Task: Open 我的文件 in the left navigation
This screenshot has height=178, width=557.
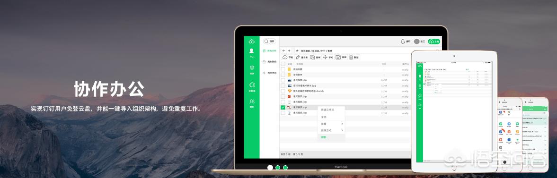Action: pos(269,51)
